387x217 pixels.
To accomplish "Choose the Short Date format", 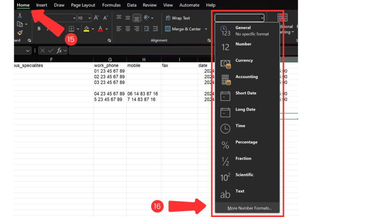I will (x=247, y=96).
